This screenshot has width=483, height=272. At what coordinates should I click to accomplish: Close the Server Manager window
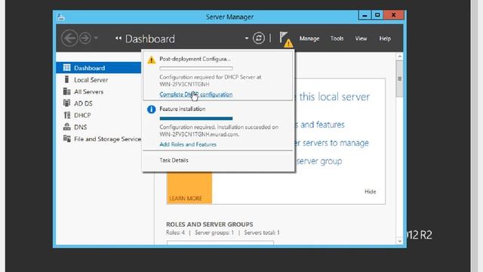point(393,15)
